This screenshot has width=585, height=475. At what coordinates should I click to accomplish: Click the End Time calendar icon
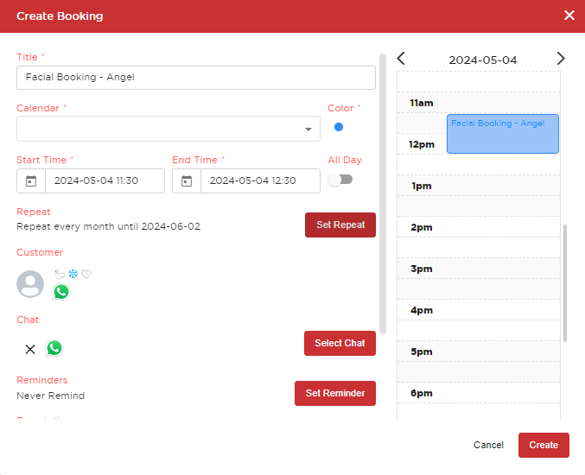click(187, 181)
